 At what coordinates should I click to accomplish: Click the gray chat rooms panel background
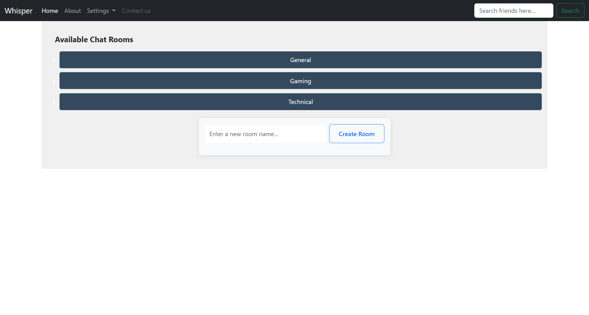coord(123,141)
